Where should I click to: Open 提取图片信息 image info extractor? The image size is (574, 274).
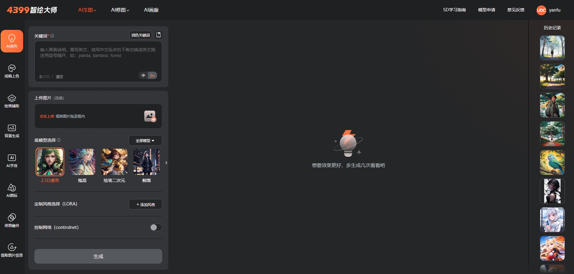pyautogui.click(x=12, y=250)
